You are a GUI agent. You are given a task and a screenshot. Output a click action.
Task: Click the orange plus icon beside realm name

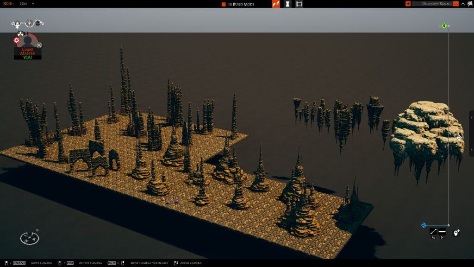(408, 4)
